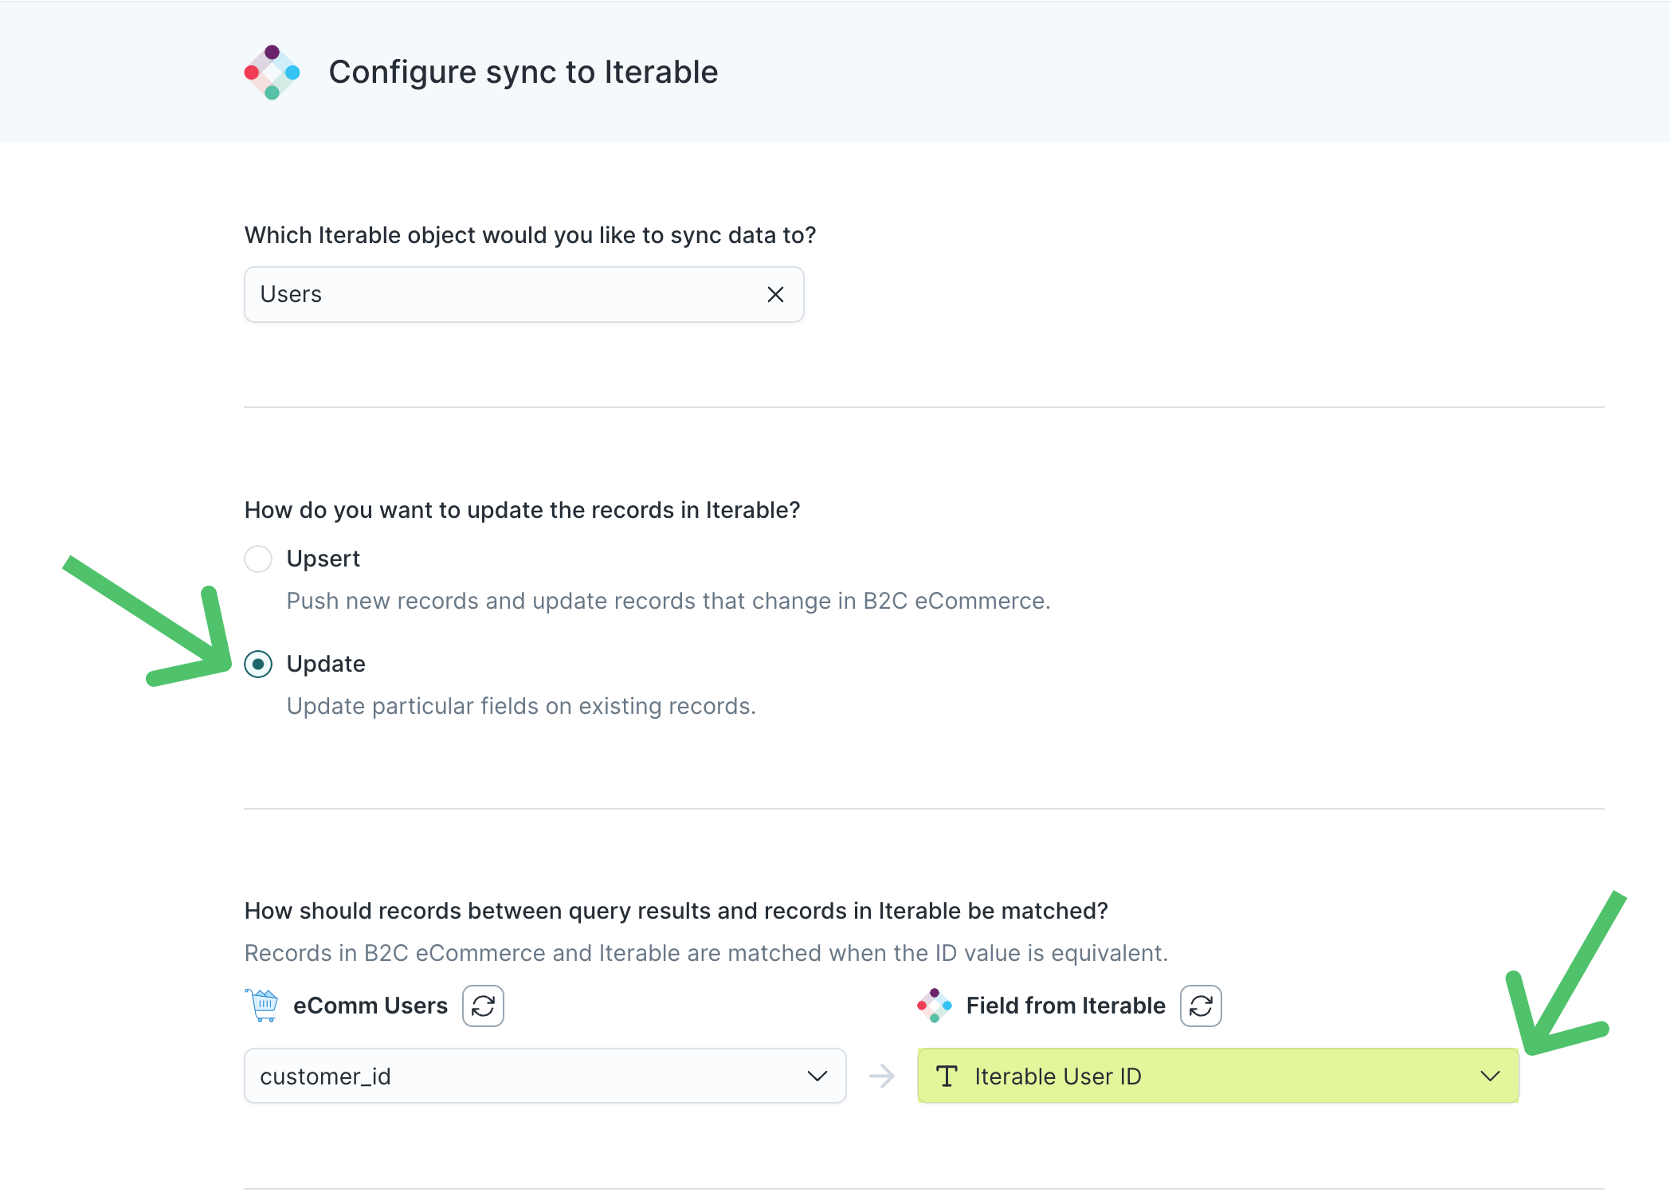Refresh the Field from Iterable list

[x=1201, y=1006]
